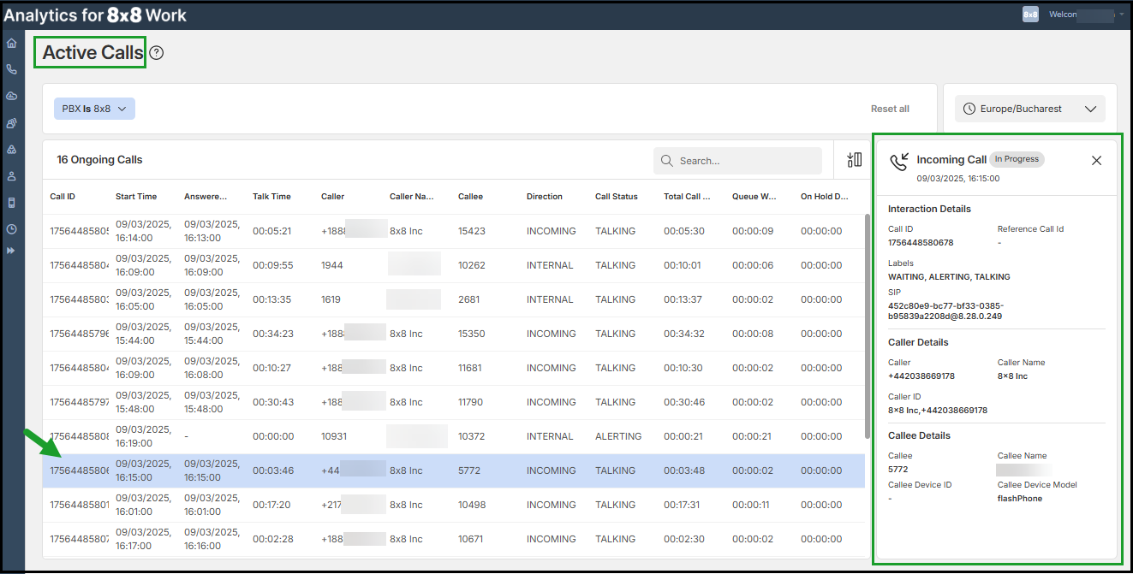Click the help icon beside Active Calls

point(156,53)
